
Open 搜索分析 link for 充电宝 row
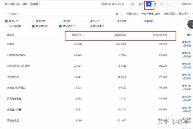pyautogui.click(x=187, y=42)
